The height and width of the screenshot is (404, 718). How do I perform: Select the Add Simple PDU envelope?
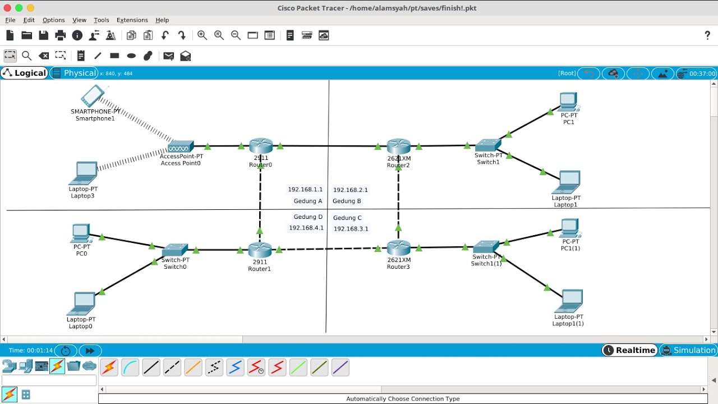coord(168,56)
